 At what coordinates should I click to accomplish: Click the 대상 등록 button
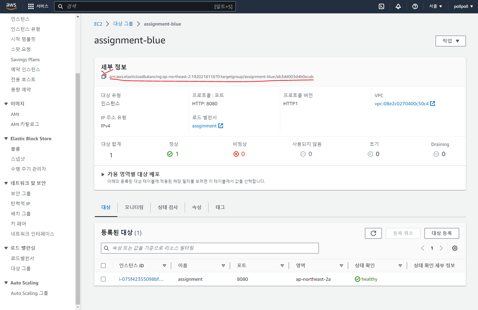pyautogui.click(x=442, y=233)
